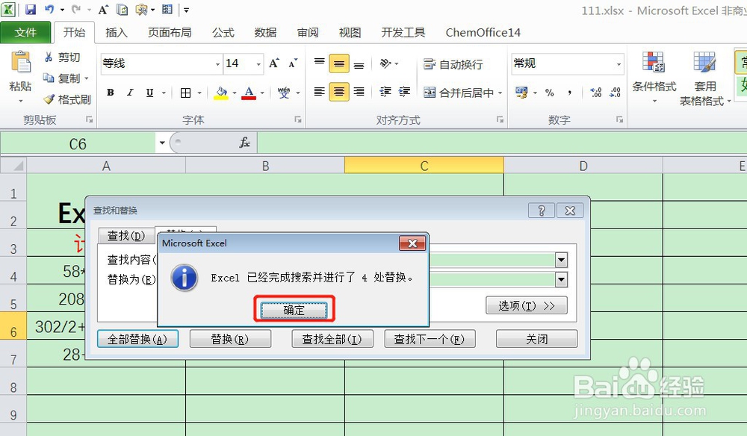Expand the Find what history dropdown
Image resolution: width=747 pixels, height=436 pixels.
561,260
